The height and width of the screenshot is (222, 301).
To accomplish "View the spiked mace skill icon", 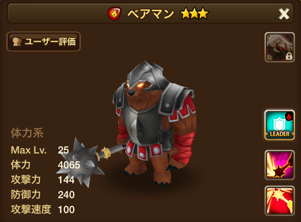I will [x=279, y=165].
